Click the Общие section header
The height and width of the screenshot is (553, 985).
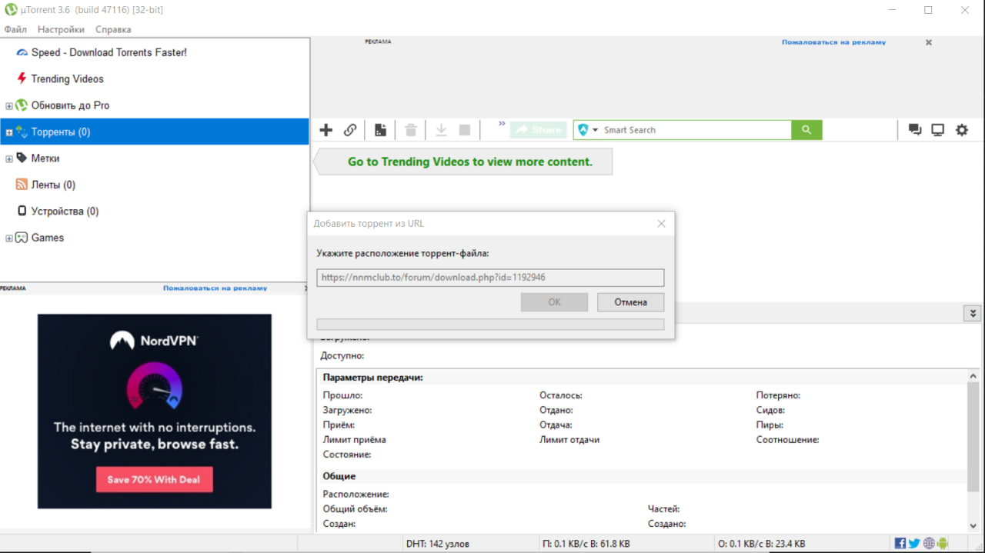click(x=339, y=476)
